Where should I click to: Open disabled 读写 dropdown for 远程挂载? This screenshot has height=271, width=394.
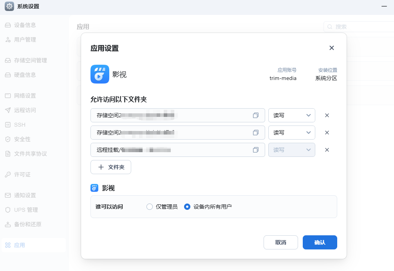pos(292,150)
